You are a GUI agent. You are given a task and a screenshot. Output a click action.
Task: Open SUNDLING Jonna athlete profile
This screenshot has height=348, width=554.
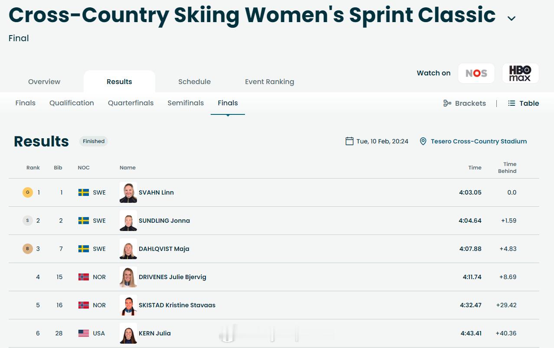(x=164, y=221)
